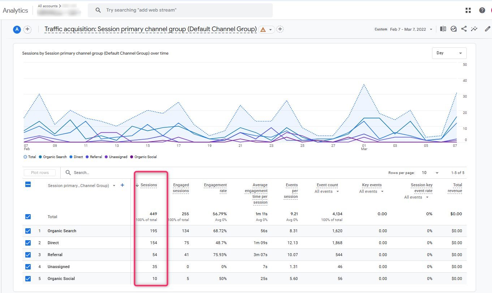Click the blue 'A' all users segment badge

[17, 30]
